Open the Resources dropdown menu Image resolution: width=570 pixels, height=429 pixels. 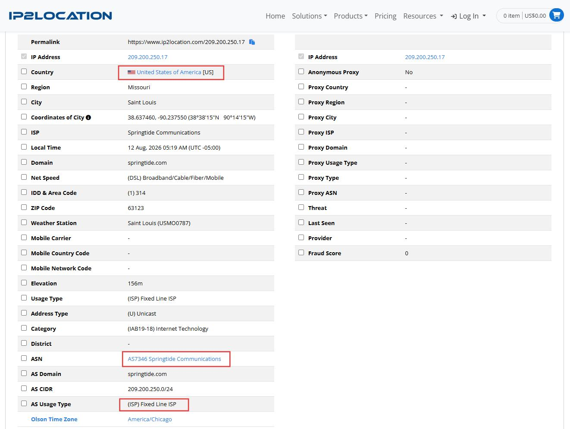(x=423, y=16)
